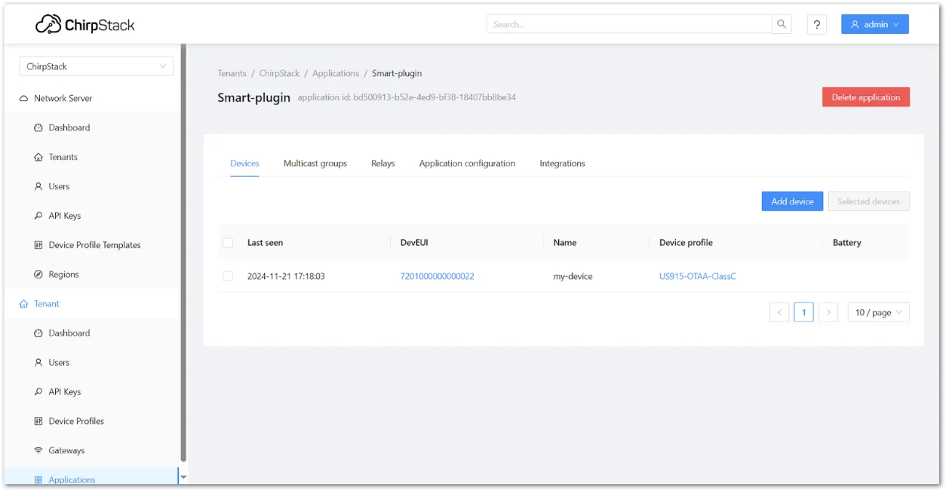Click the admin user avatar icon
Image resolution: width=946 pixels, height=491 pixels.
pyautogui.click(x=855, y=24)
